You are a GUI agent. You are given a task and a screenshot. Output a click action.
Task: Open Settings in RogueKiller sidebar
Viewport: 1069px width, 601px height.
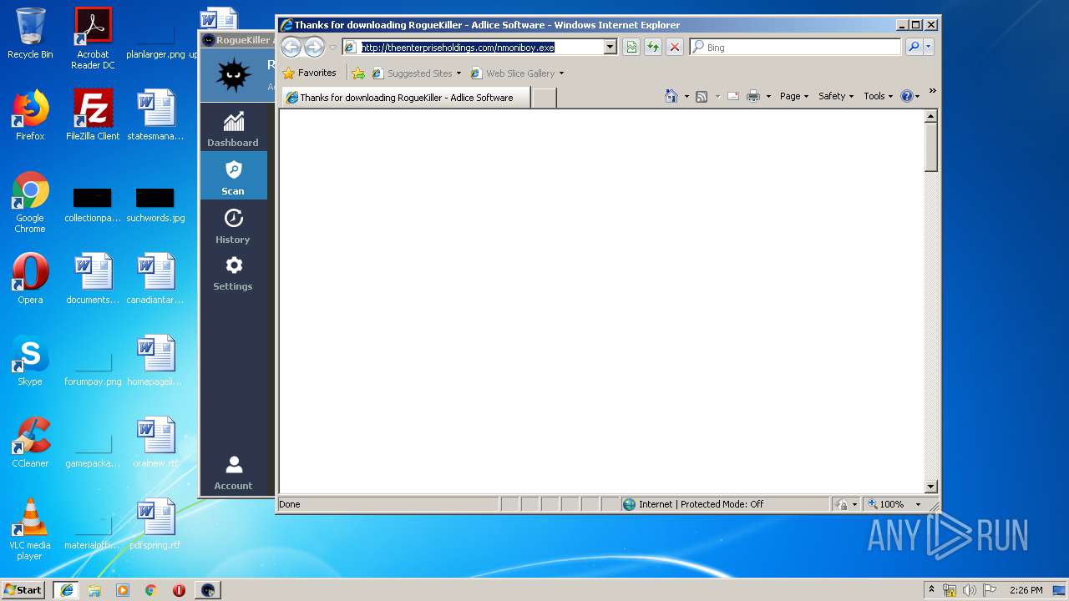pos(233,273)
